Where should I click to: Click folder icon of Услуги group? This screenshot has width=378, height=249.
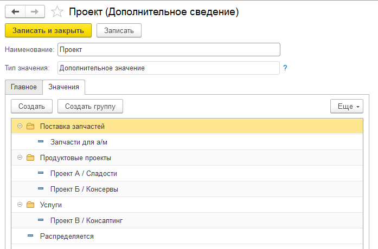coord(30,205)
